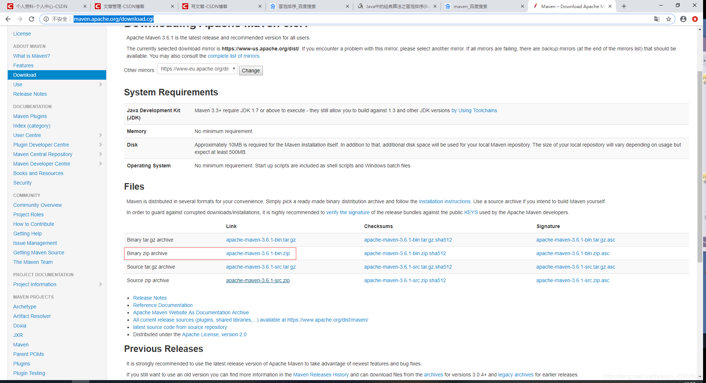Download apache-maven-3.6.1-src.tar.gz source archive

[261, 267]
